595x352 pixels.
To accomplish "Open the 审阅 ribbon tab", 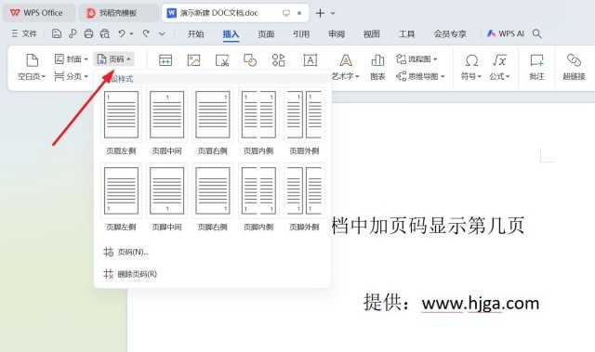I will (x=337, y=33).
